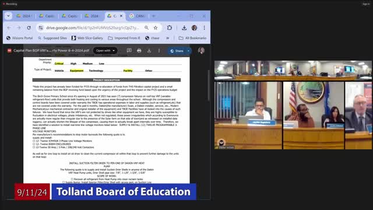Open the chase bookmark
373x210 pixels.
[152, 38]
